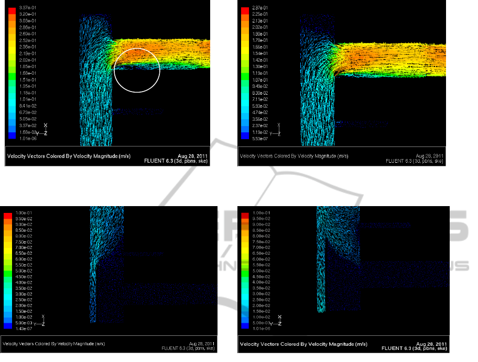Image resolution: width=478 pixels, height=362 pixels.
Task: Click the top-left plot's Velocity Vectors caption
Action: tap(69, 156)
